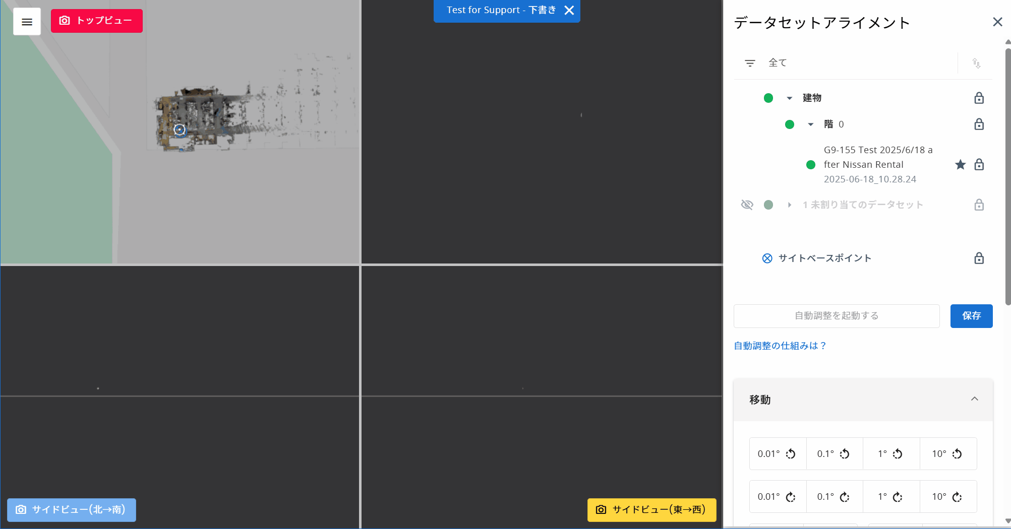Open the 全て filter dropdown
This screenshot has width=1011, height=529.
tap(846, 63)
